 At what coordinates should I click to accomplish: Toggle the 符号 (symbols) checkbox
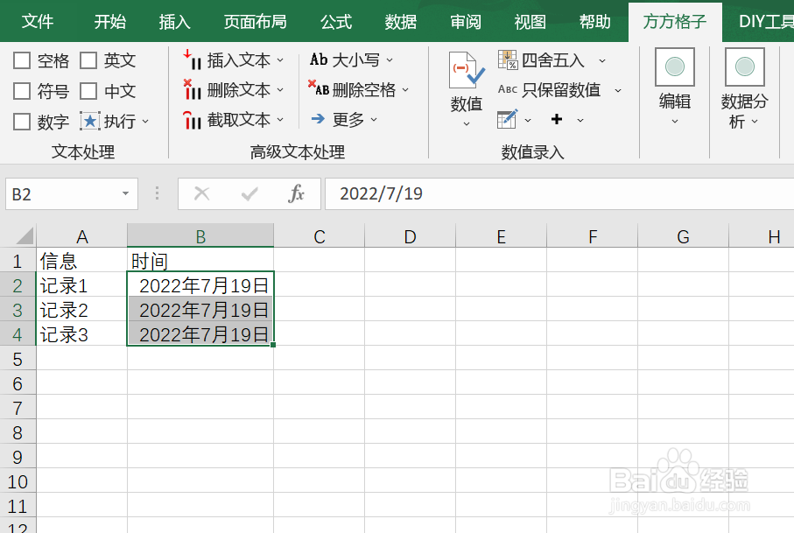pos(22,91)
